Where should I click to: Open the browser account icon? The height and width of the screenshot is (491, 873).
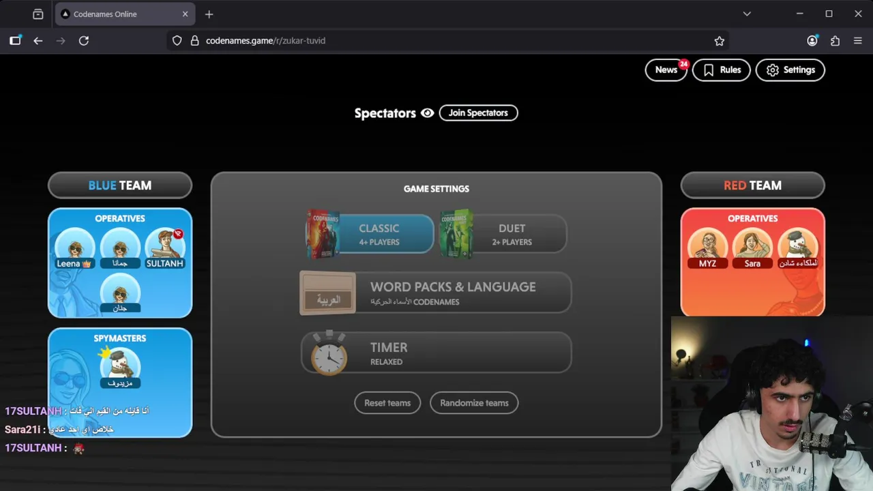point(812,41)
